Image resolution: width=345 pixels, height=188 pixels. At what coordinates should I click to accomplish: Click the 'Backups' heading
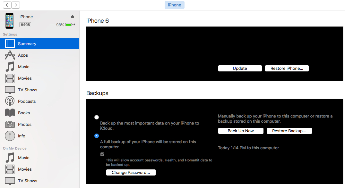pos(97,93)
